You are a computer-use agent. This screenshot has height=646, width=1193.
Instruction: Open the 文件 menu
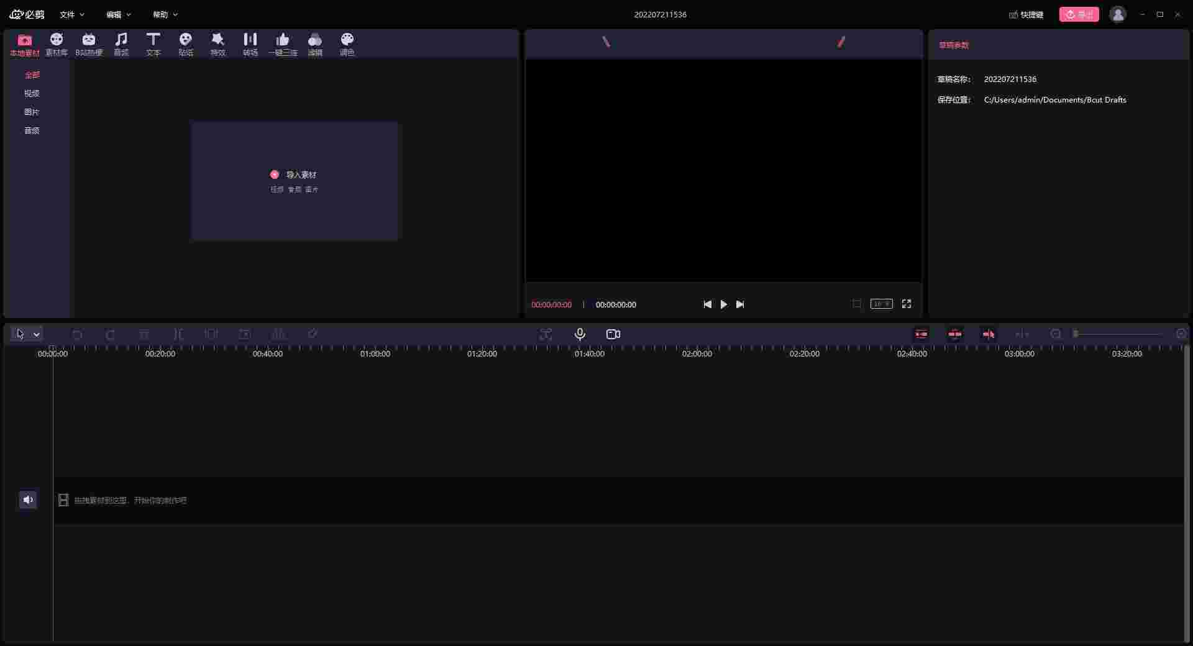click(x=72, y=14)
